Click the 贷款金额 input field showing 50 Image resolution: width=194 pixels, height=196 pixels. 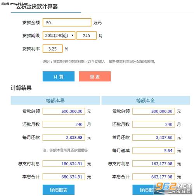click(67, 23)
